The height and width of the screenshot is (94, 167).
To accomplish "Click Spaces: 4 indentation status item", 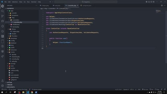I will tap(126, 89).
